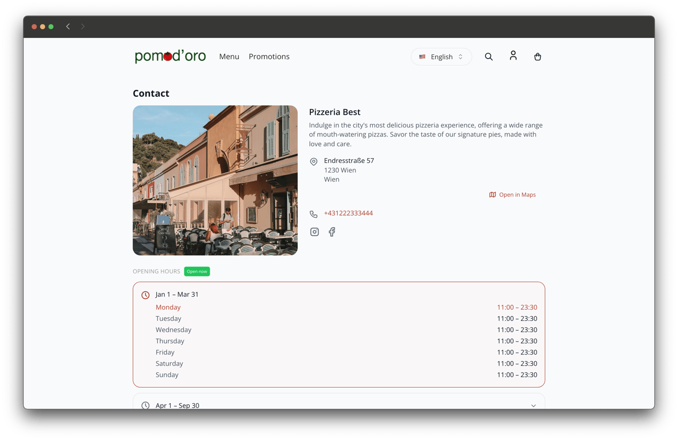Screen dimensions: 678x440
Task: Click the Contact heading
Action: (x=151, y=93)
